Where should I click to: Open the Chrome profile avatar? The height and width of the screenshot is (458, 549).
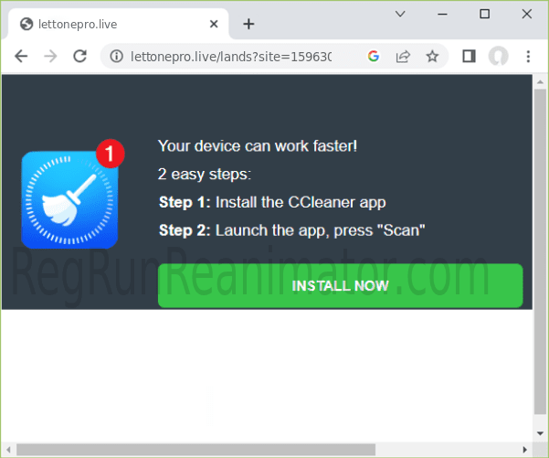498,57
